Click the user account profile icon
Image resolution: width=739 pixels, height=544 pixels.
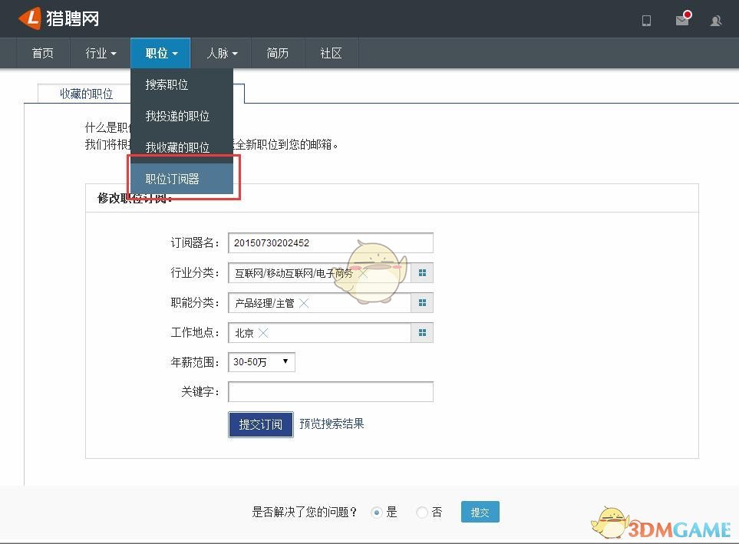click(x=716, y=21)
